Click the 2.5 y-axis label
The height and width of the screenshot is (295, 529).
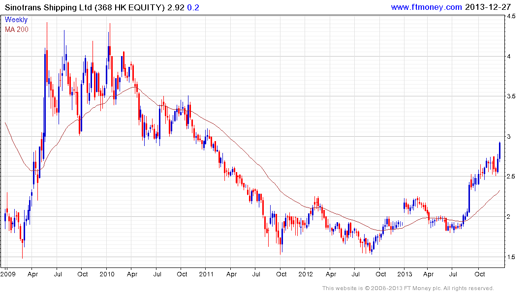tap(511, 177)
